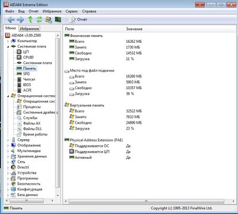Expand the Сервер tree node
The height and width of the screenshot is (214, 238).
point(8,140)
